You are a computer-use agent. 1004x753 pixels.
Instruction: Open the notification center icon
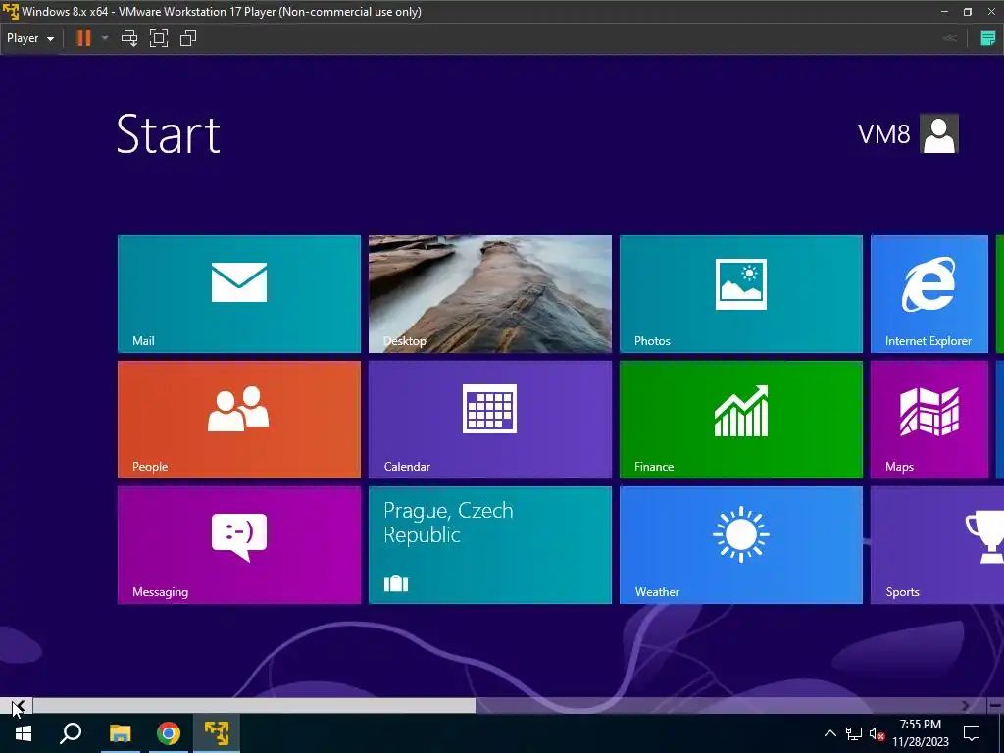[x=972, y=733]
